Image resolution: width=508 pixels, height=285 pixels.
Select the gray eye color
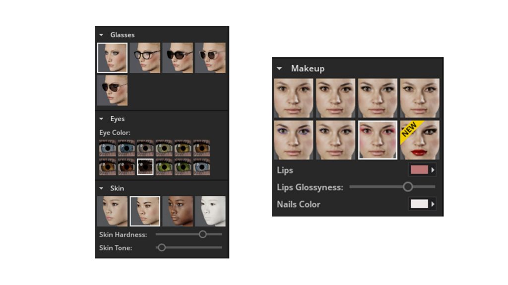(x=145, y=148)
